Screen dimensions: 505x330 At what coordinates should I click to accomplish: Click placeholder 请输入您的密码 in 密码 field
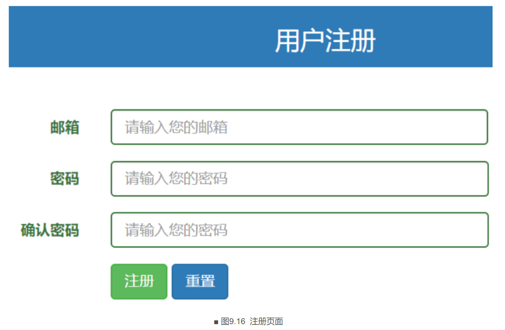click(x=176, y=179)
